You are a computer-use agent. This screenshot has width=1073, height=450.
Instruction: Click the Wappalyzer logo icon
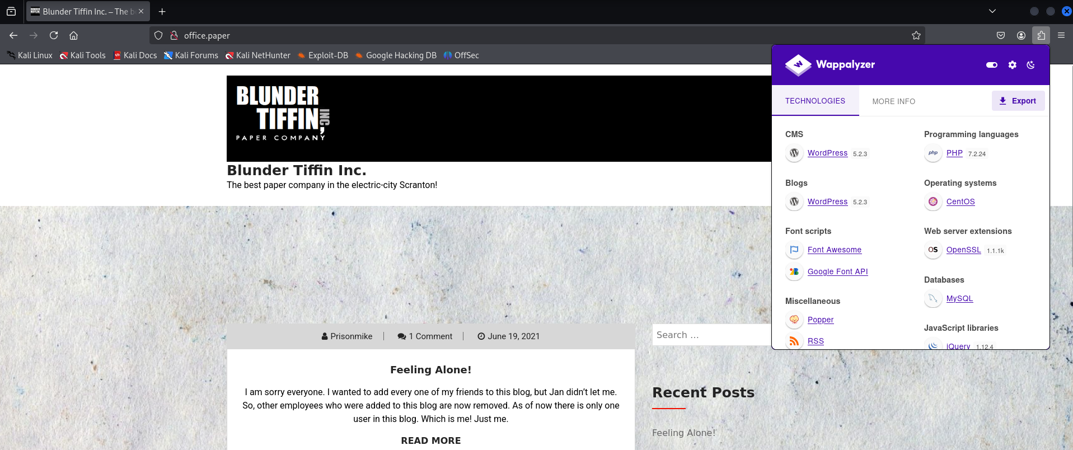click(798, 65)
